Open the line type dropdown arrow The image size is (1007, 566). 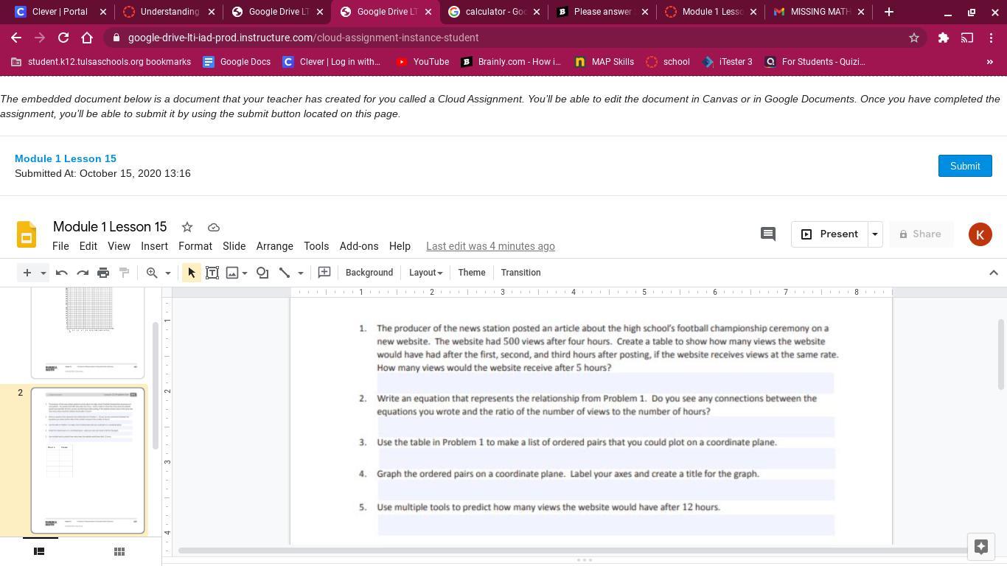pos(300,273)
